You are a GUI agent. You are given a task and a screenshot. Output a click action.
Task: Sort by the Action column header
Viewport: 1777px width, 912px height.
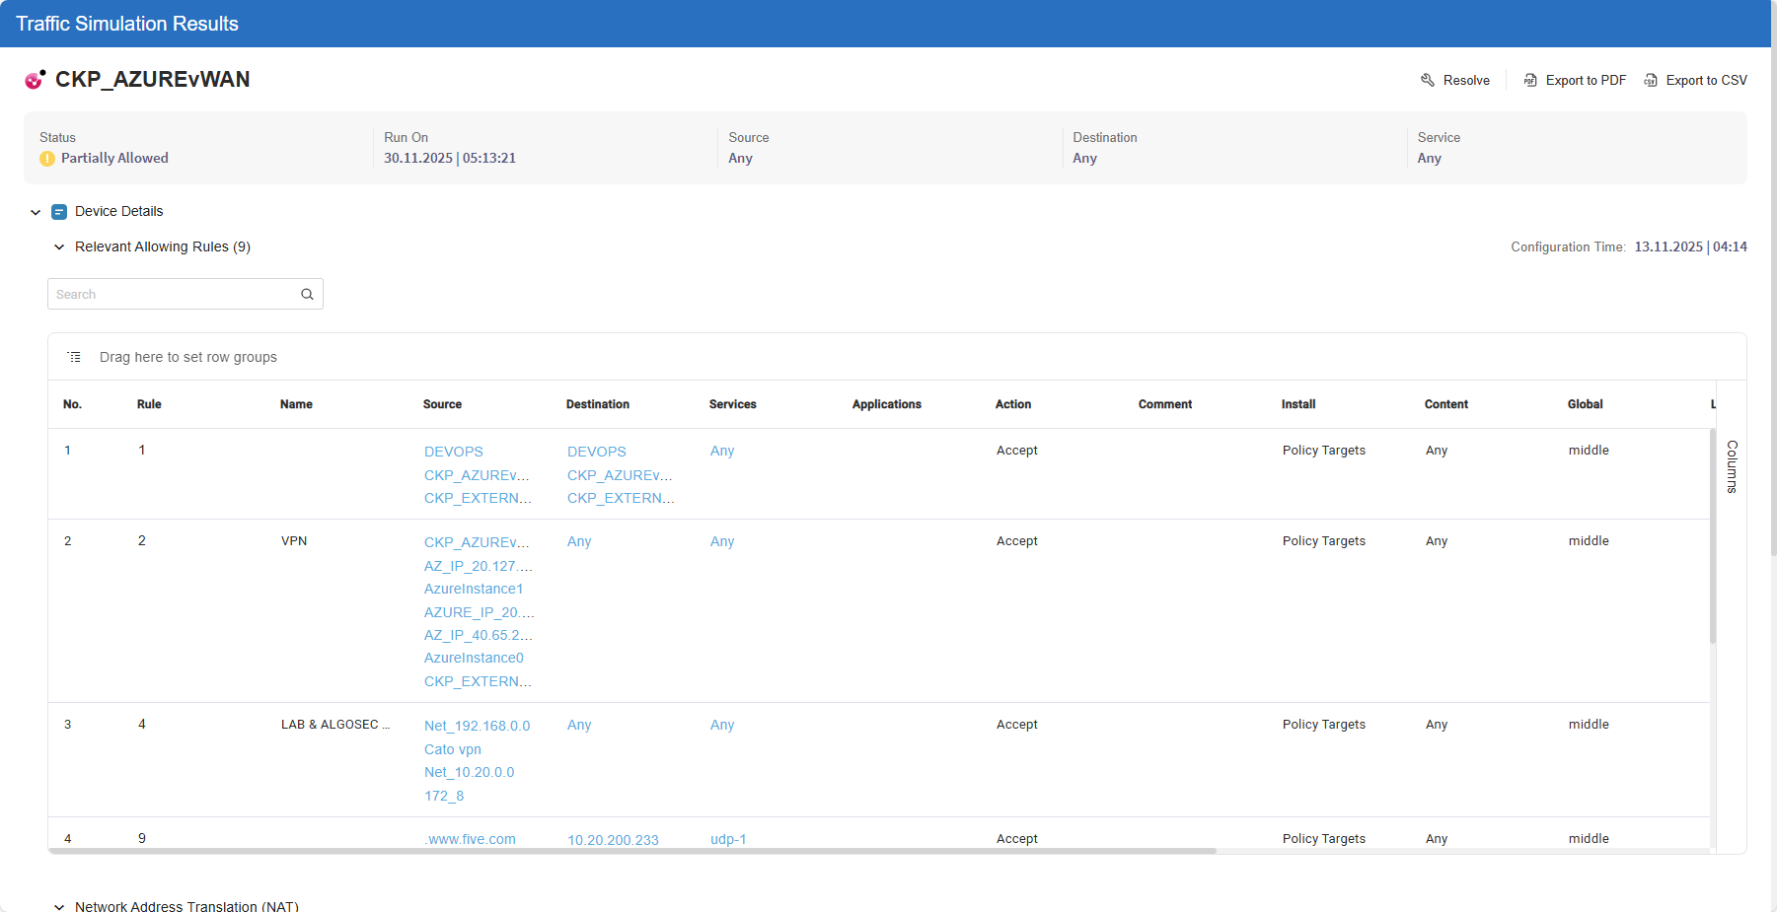tap(1012, 404)
